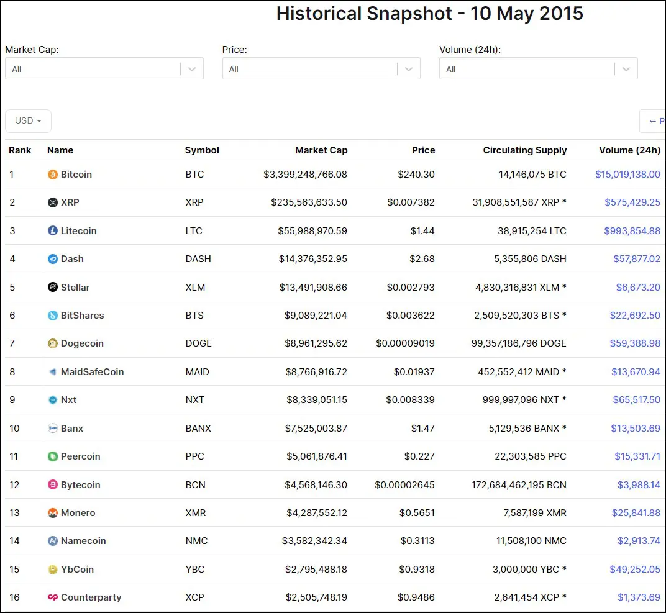666x613 pixels.
Task: Select Bitcoin price $240.30
Action: click(x=416, y=175)
